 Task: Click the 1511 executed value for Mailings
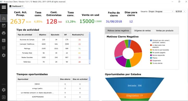point(56,49)
